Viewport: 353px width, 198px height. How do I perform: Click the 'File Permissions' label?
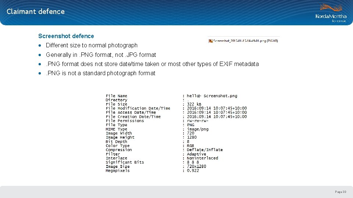[x=125, y=121]
